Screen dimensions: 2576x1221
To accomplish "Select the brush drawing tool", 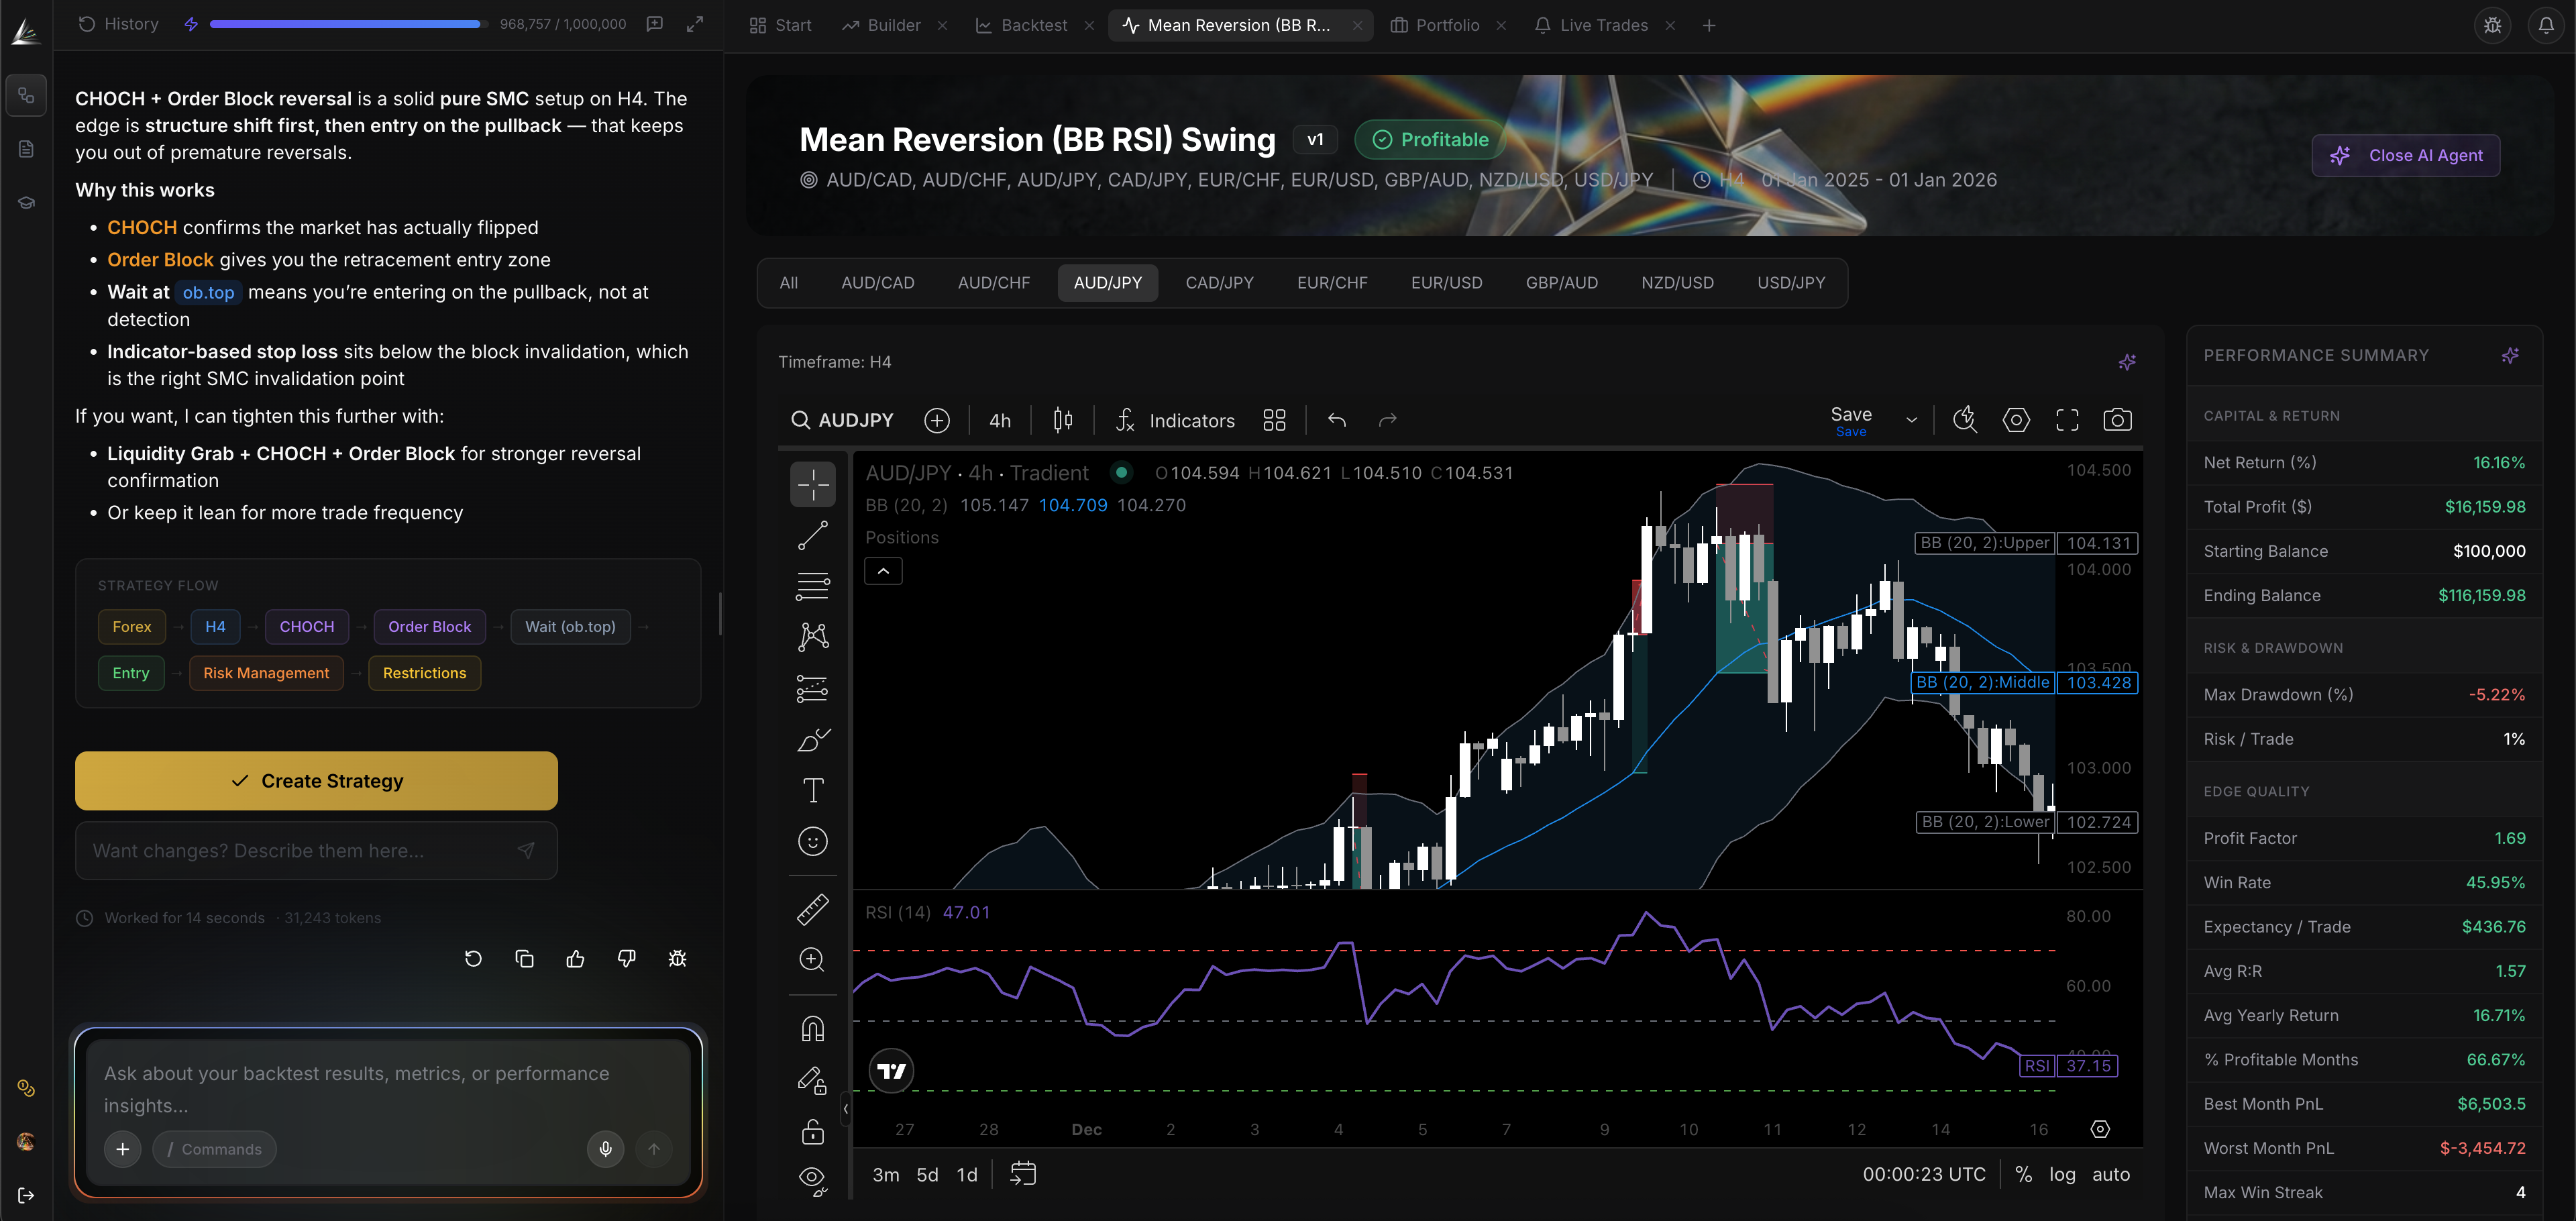I will pyautogui.click(x=812, y=740).
